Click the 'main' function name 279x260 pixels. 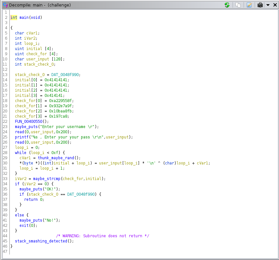tap(24, 18)
